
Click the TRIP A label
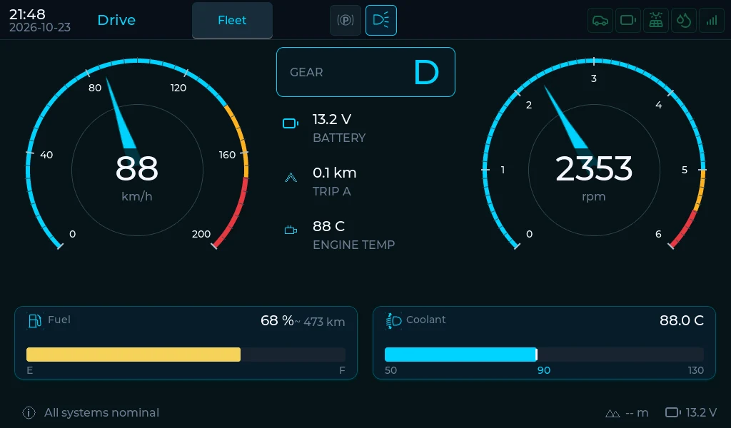coord(332,191)
